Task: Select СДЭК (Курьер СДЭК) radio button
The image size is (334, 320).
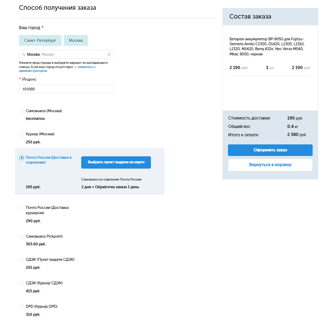Action: [21, 283]
